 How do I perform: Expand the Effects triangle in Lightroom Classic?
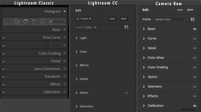click(x=64, y=84)
